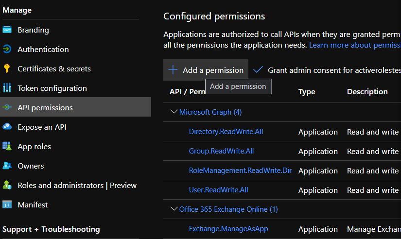Click the Add a permission button

[206, 70]
